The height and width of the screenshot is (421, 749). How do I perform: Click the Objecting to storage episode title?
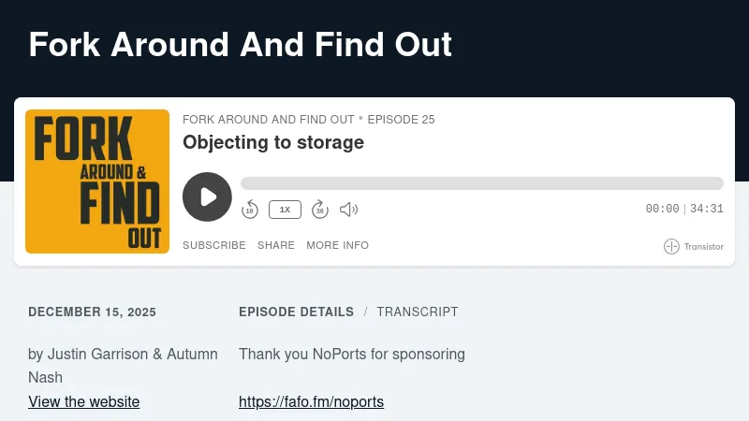point(273,142)
